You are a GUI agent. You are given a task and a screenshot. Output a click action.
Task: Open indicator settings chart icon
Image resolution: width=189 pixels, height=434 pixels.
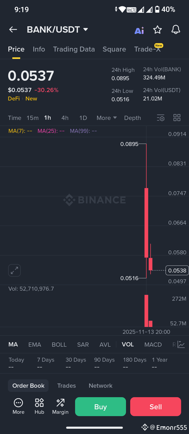click(181, 344)
